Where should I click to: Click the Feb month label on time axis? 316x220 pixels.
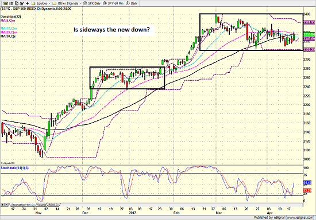click(176, 213)
